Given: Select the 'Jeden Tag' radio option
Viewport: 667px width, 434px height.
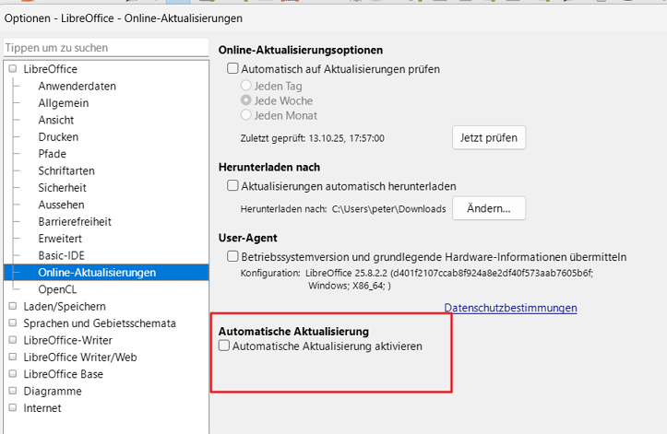Looking at the screenshot, I should tap(246, 85).
